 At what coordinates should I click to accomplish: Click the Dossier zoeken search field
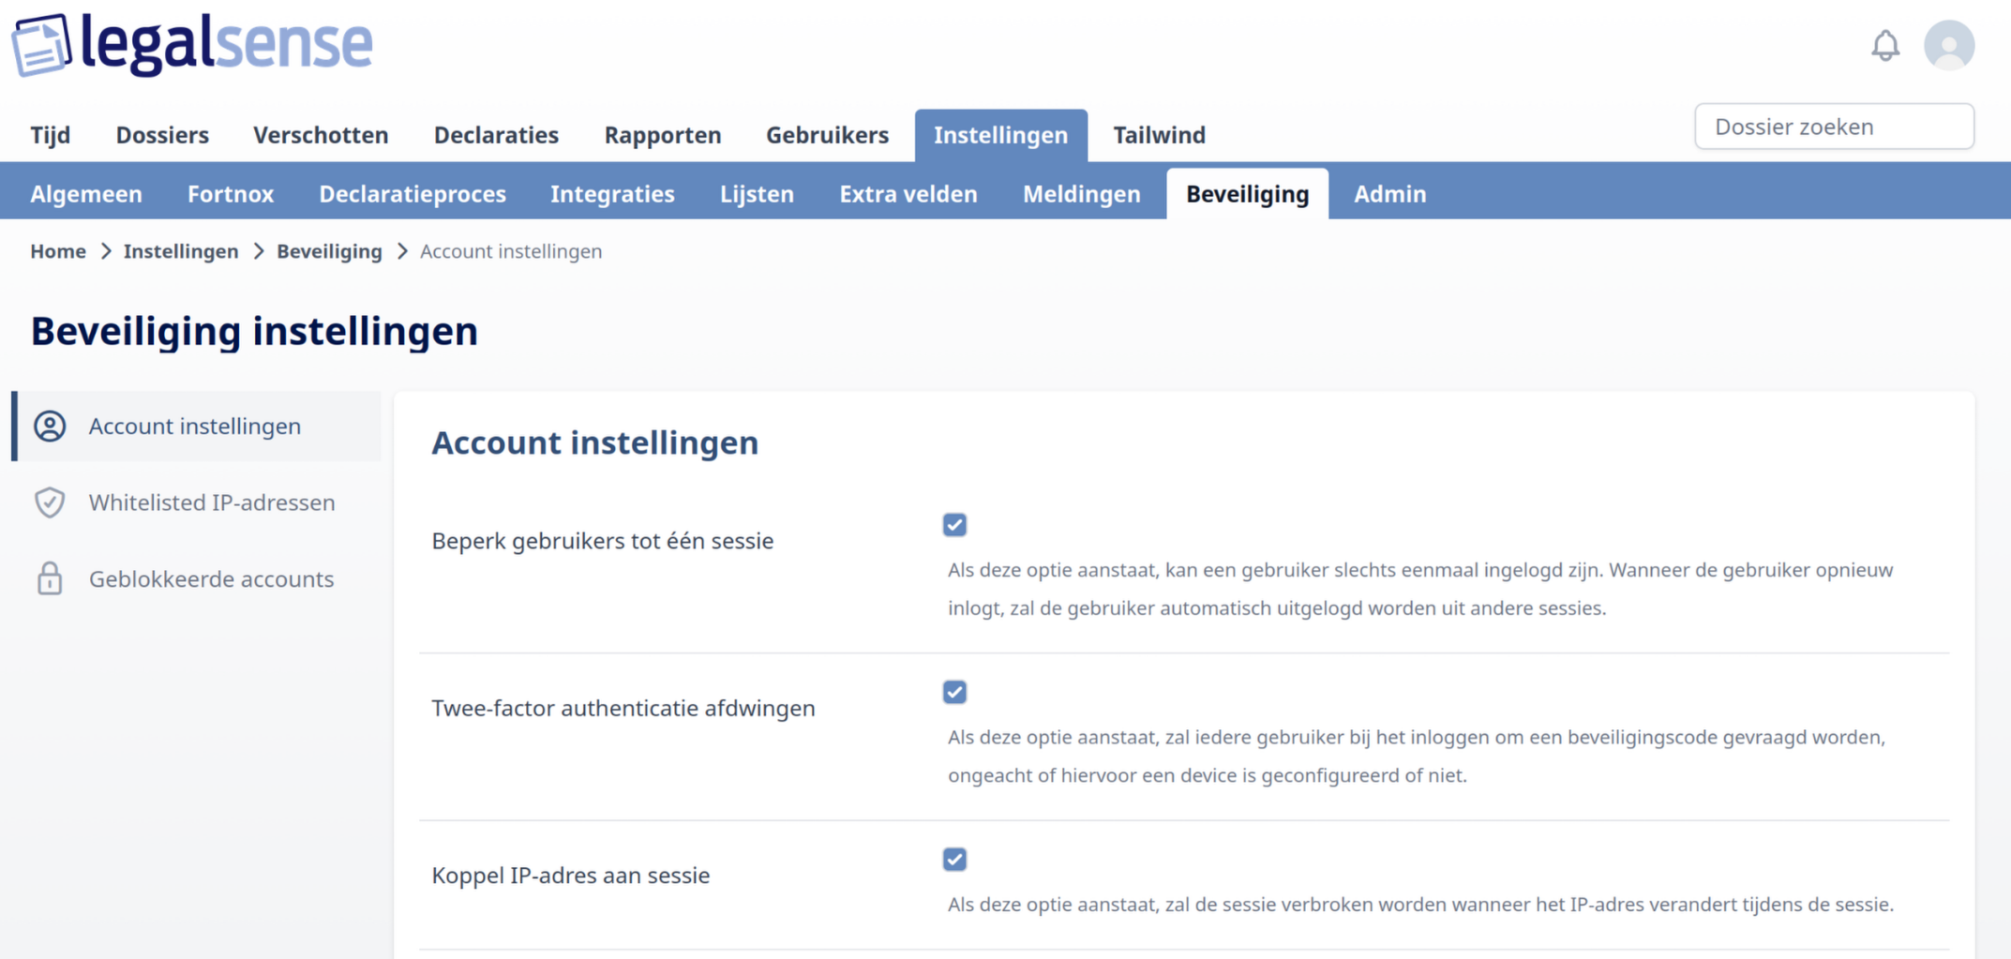1835,127
